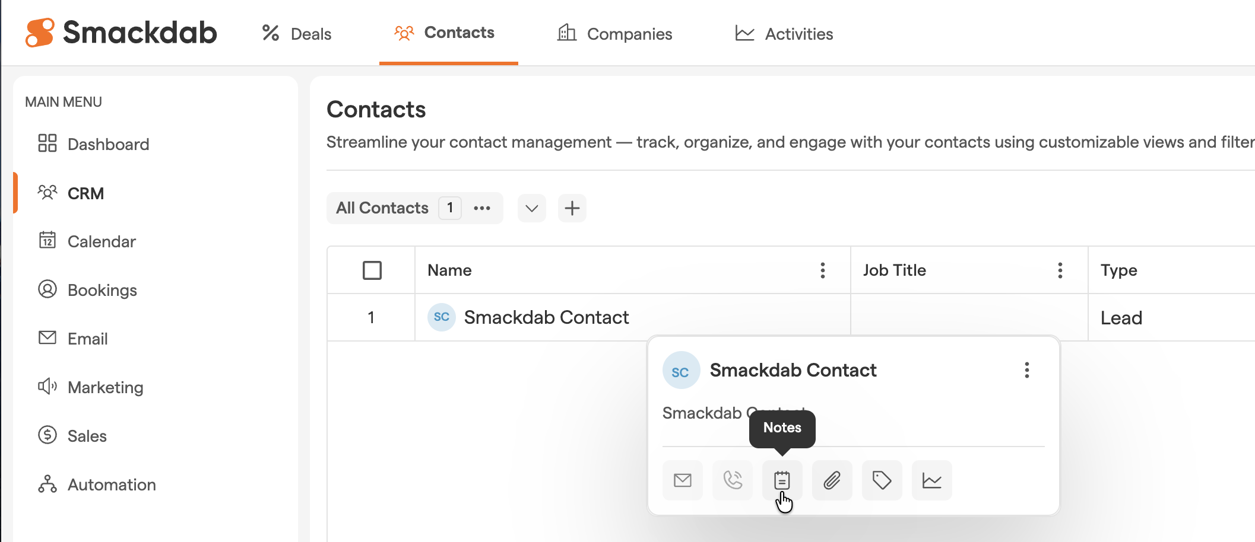Click the tag icon in contact popup
Image resolution: width=1255 pixels, height=542 pixels.
click(882, 480)
